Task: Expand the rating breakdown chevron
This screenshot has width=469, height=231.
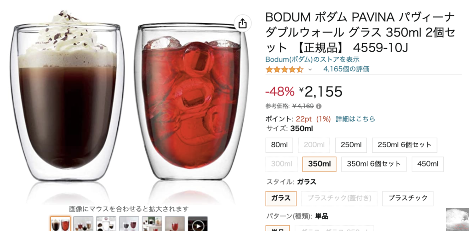Action: point(310,70)
